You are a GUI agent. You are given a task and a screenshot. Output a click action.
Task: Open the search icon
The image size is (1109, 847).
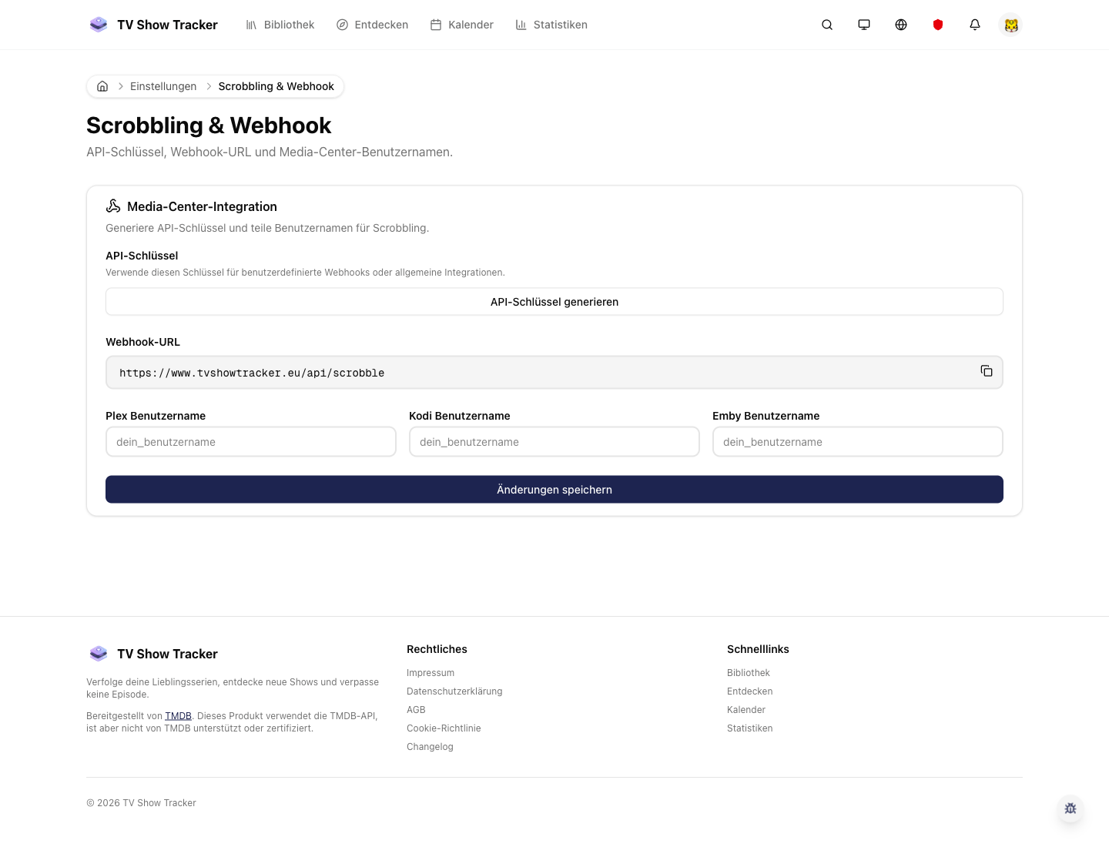(827, 25)
